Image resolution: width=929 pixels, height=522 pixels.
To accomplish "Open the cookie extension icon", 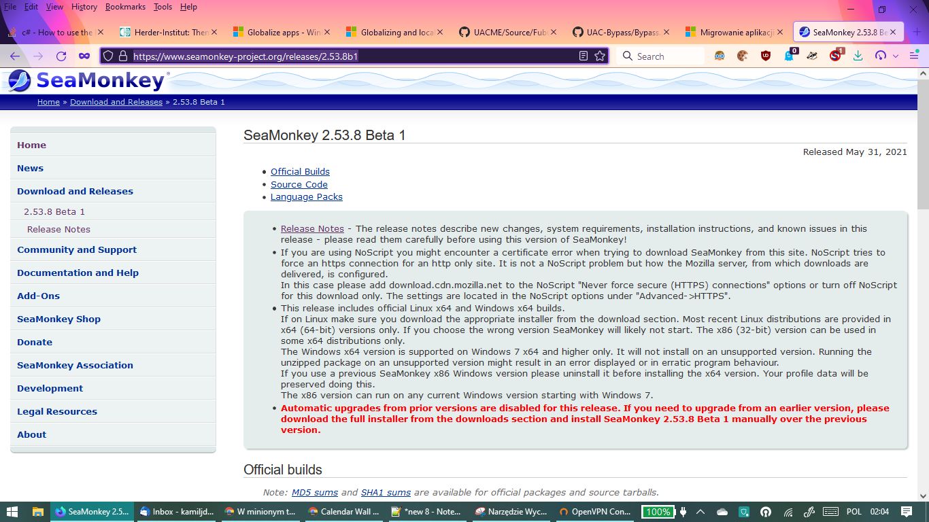I will pyautogui.click(x=743, y=56).
